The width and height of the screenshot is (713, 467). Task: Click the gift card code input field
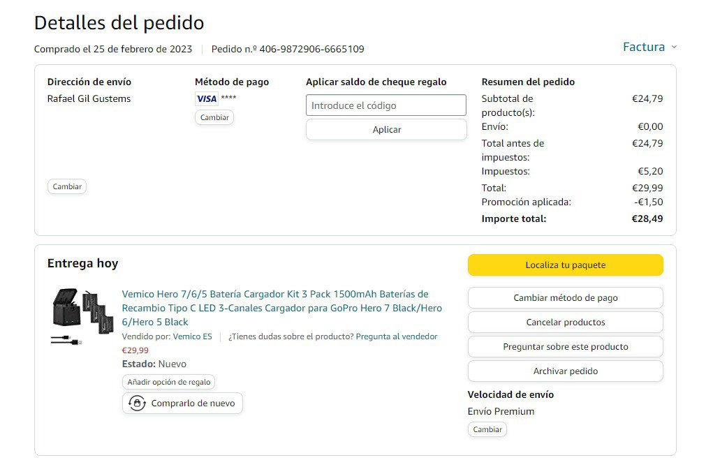[x=385, y=105]
